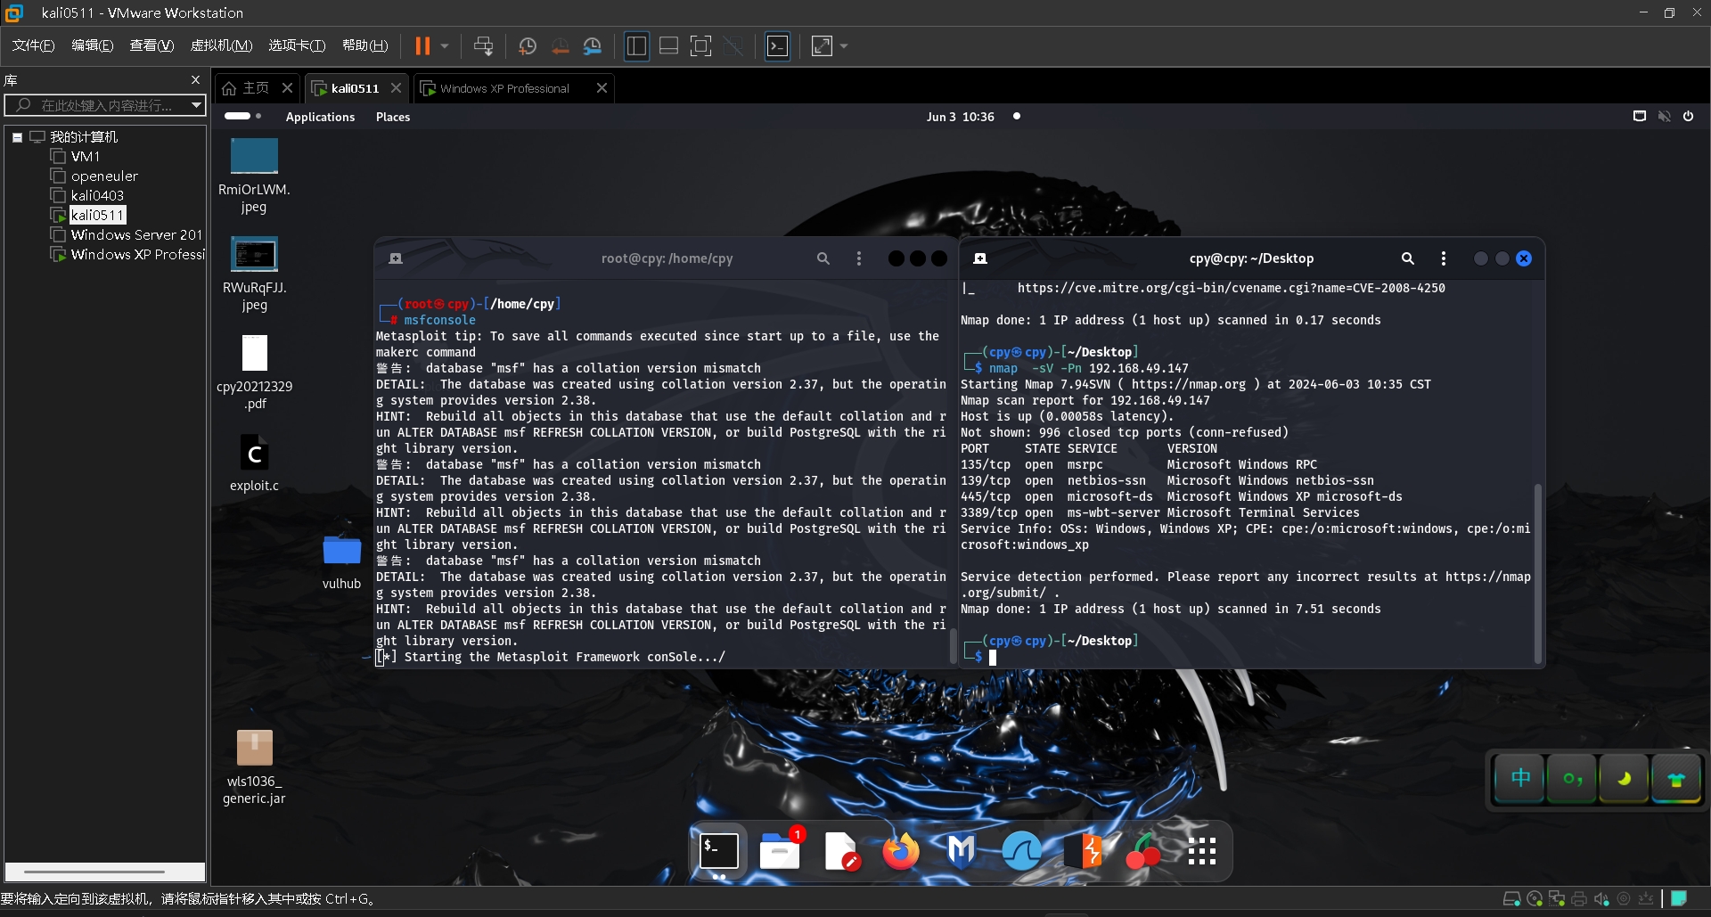The image size is (1711, 917).
Task: Open Kali power menu in top bar
Action: point(1688,117)
